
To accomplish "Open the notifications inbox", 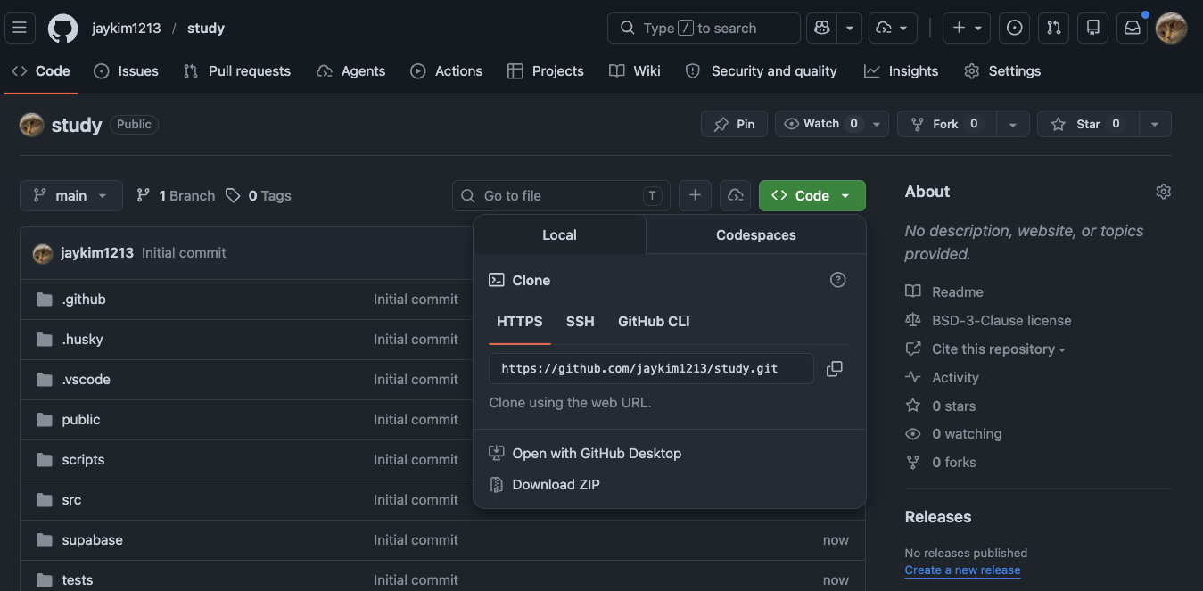I will click(x=1132, y=29).
